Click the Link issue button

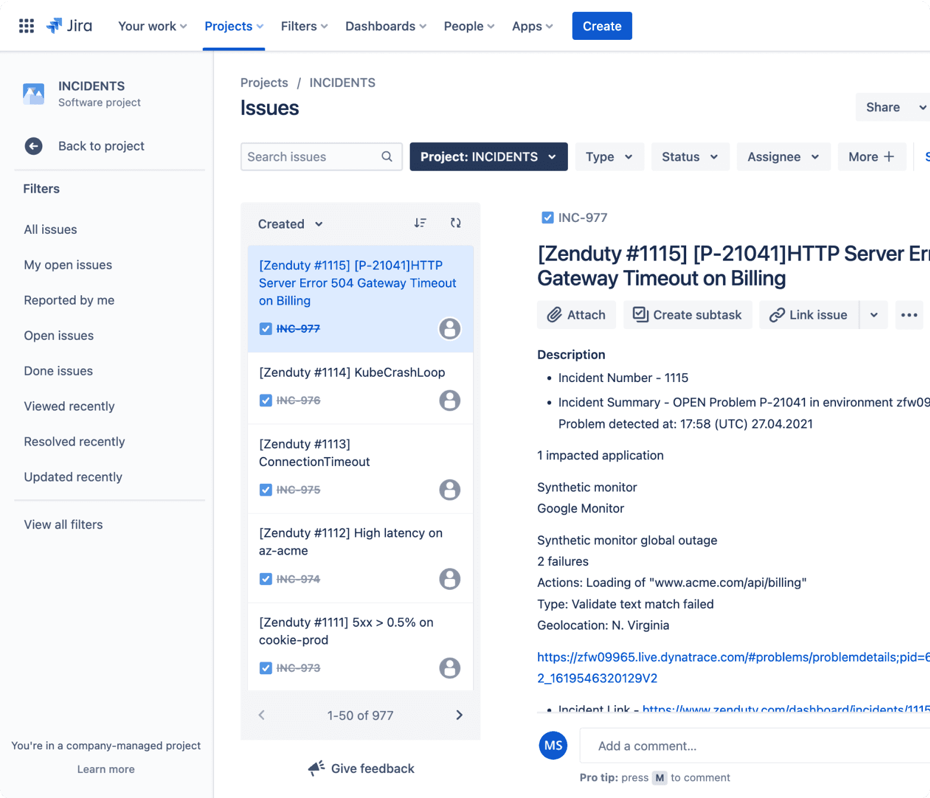coord(809,315)
